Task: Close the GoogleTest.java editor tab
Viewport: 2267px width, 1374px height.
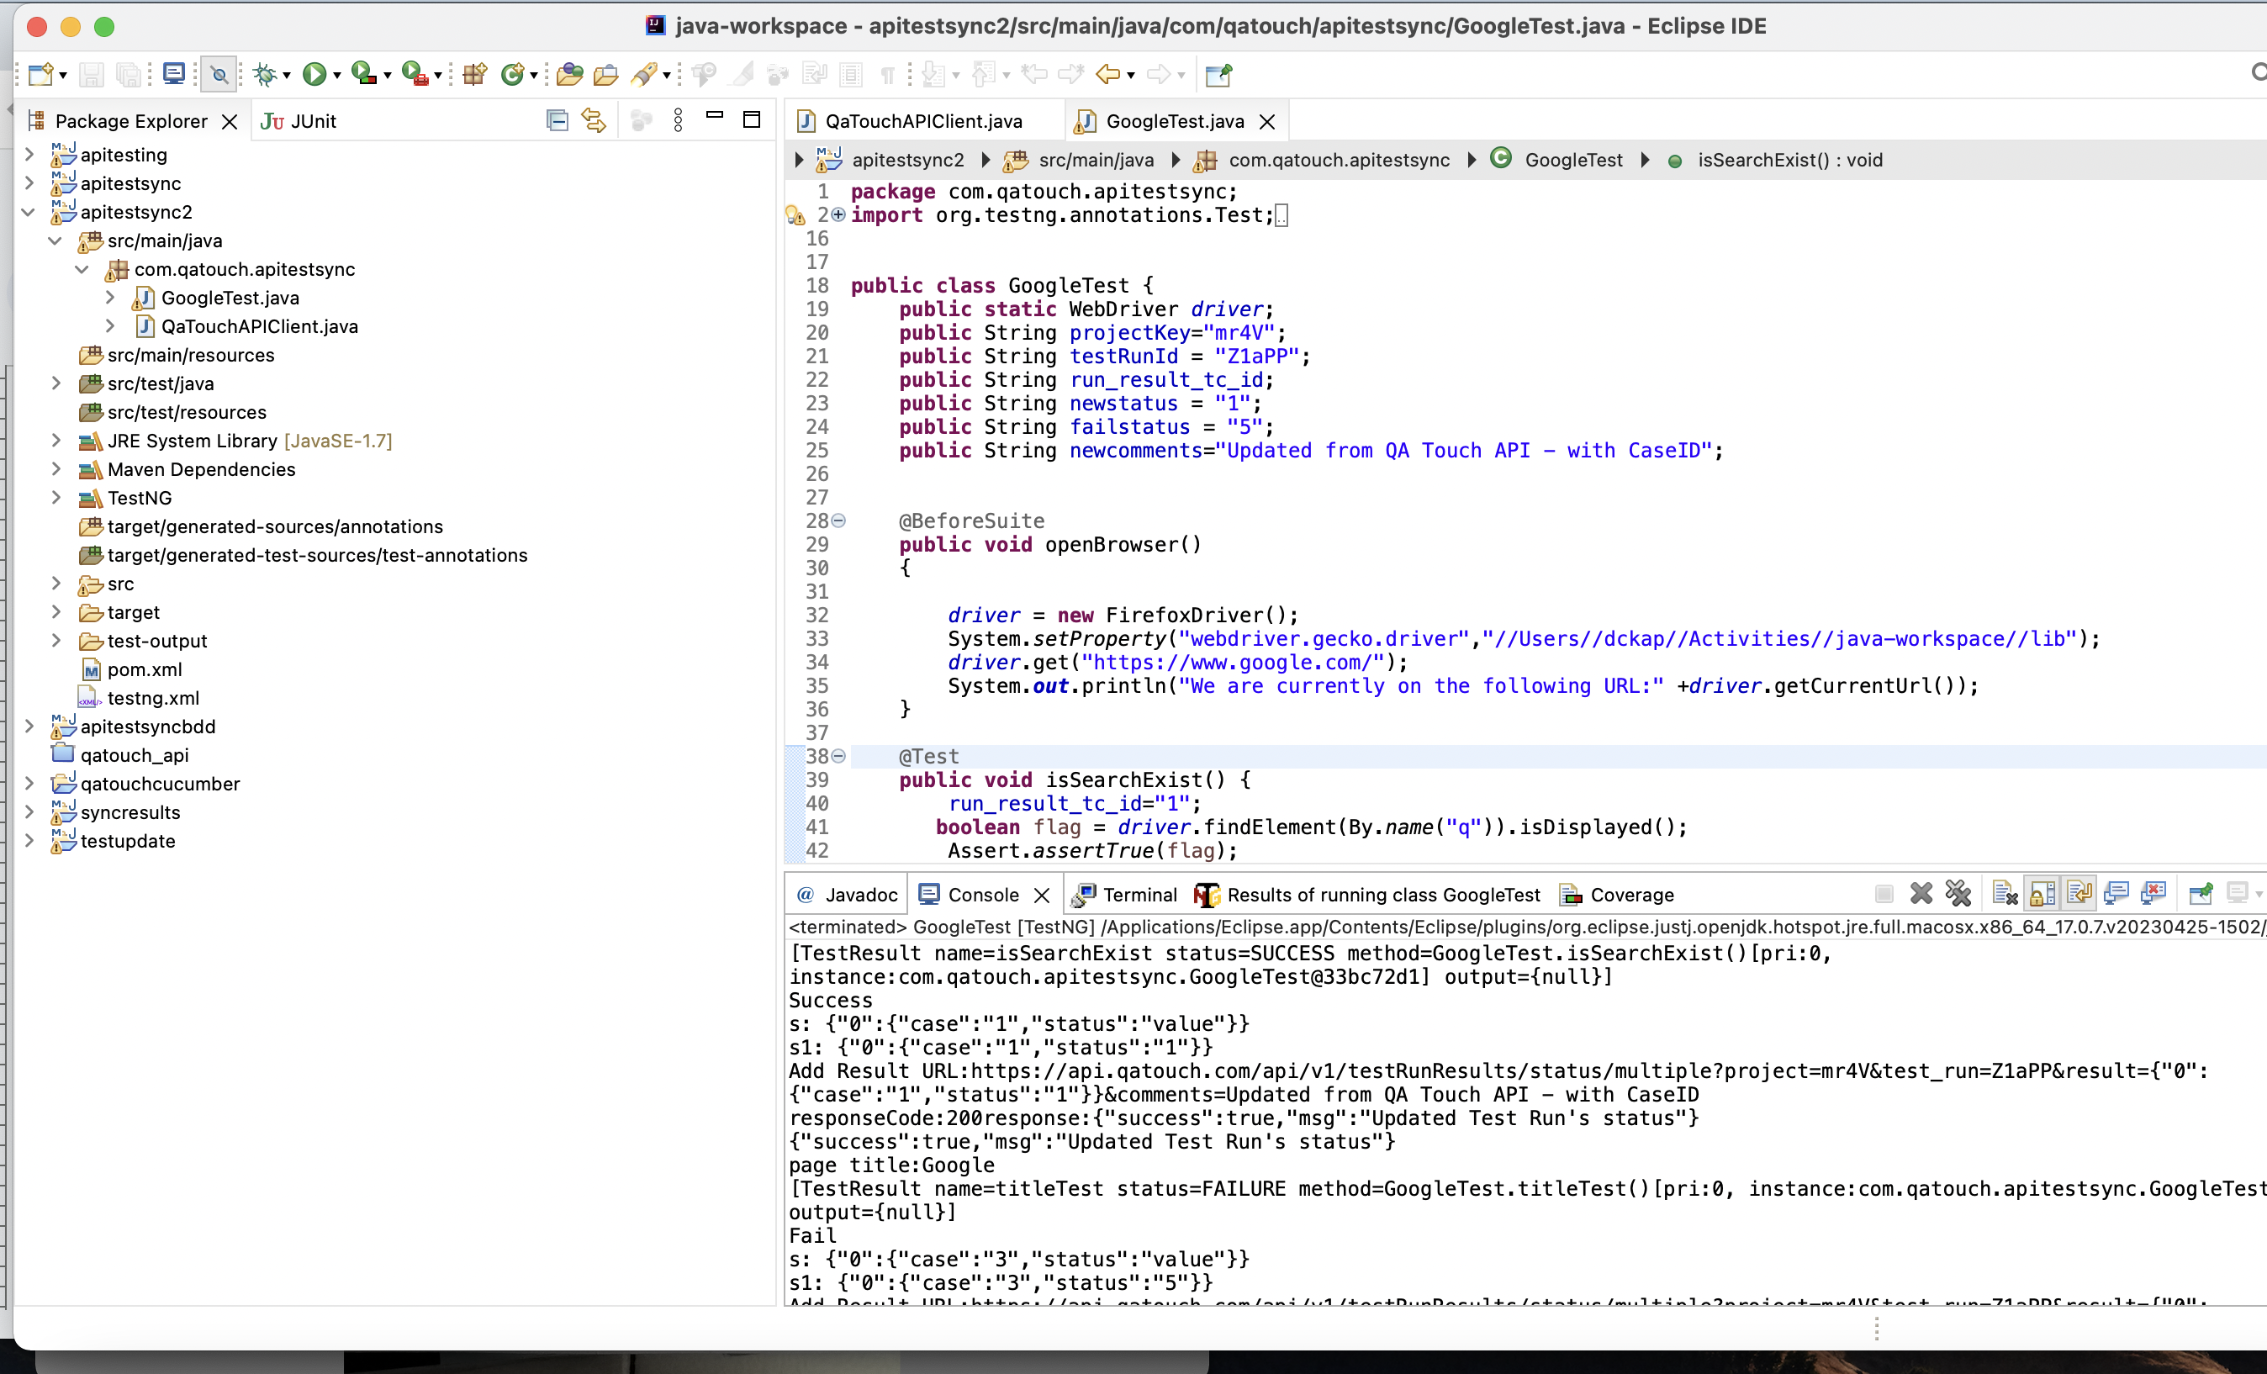Action: pyautogui.click(x=1267, y=121)
